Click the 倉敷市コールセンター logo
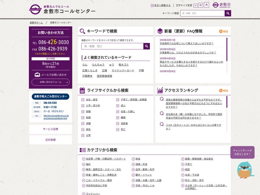 62,9
